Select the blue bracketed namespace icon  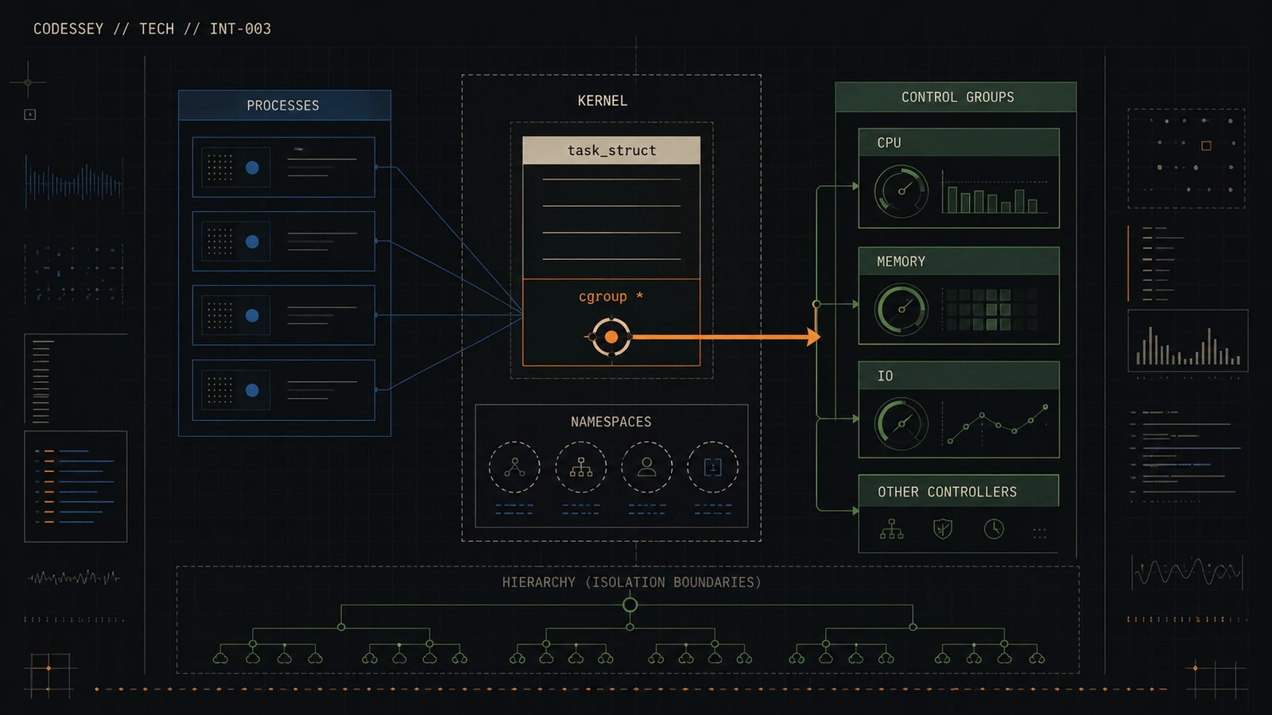pos(713,467)
